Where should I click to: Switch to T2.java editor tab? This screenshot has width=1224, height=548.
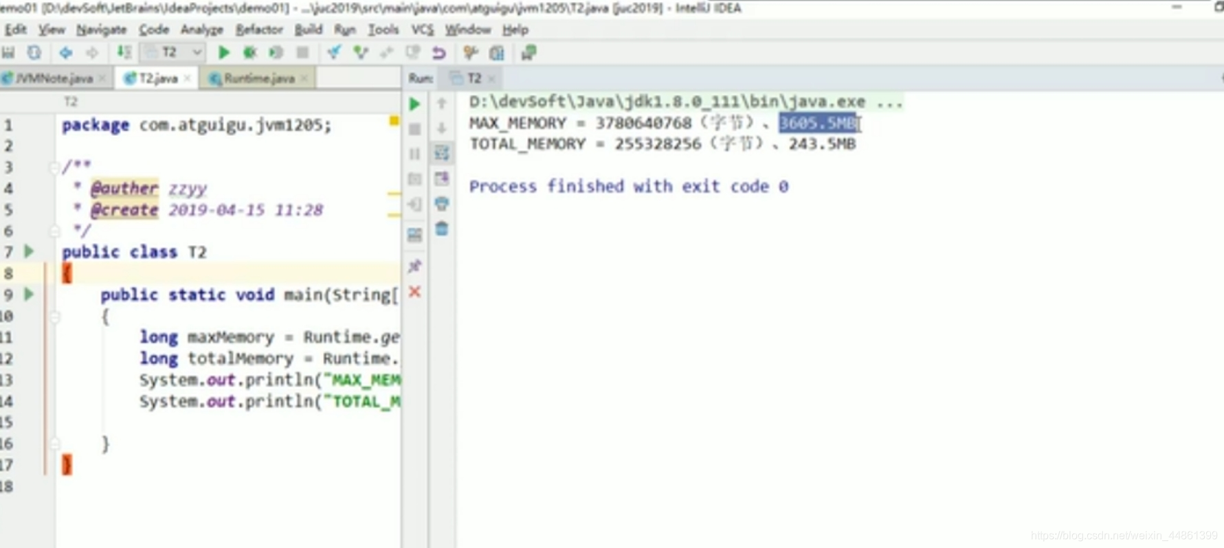157,78
